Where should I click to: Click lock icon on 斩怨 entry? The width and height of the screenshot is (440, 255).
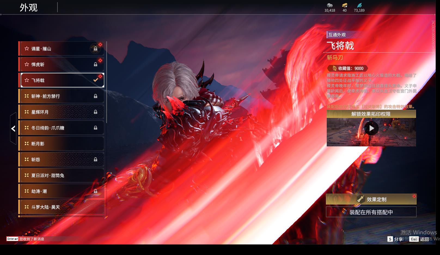[x=95, y=160]
